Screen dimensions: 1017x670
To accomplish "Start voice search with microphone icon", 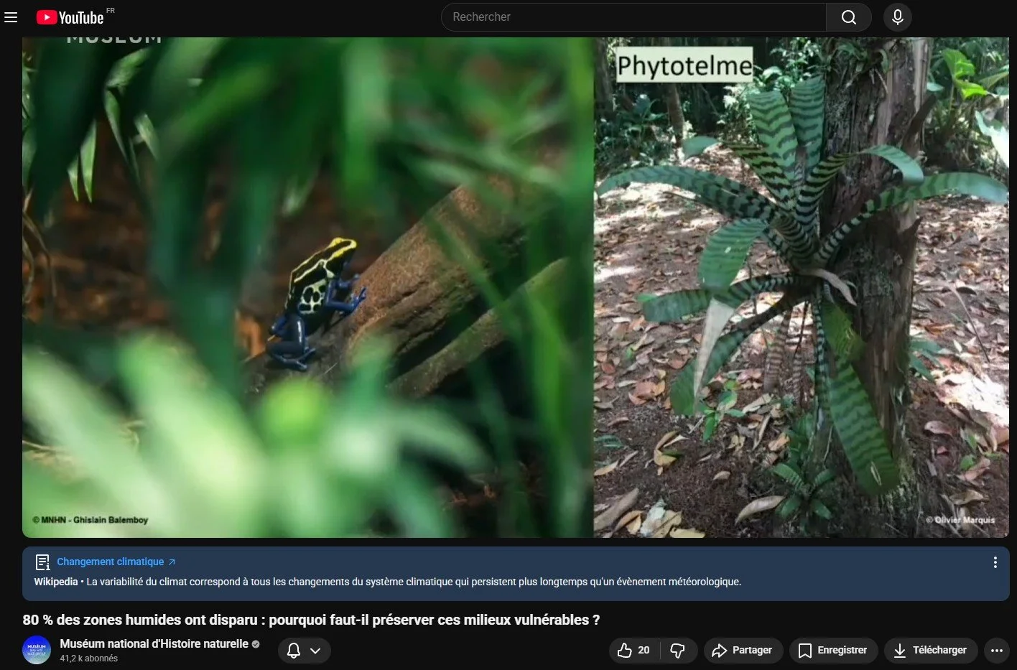I will pos(897,17).
